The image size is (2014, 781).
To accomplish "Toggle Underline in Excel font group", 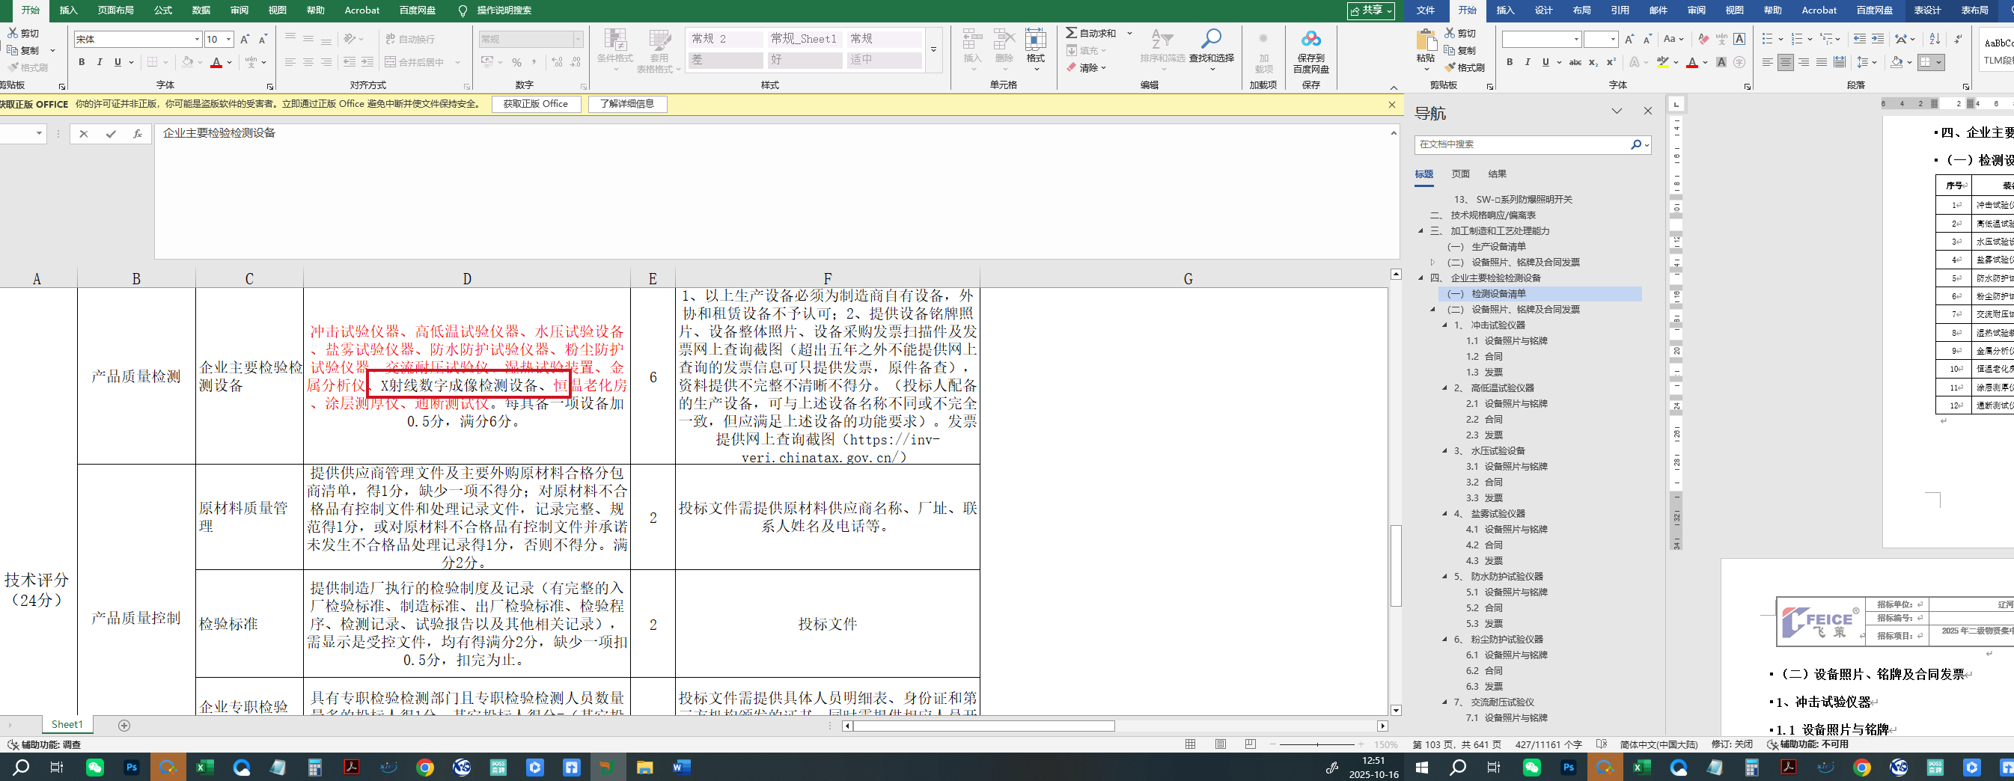I will click(x=118, y=62).
